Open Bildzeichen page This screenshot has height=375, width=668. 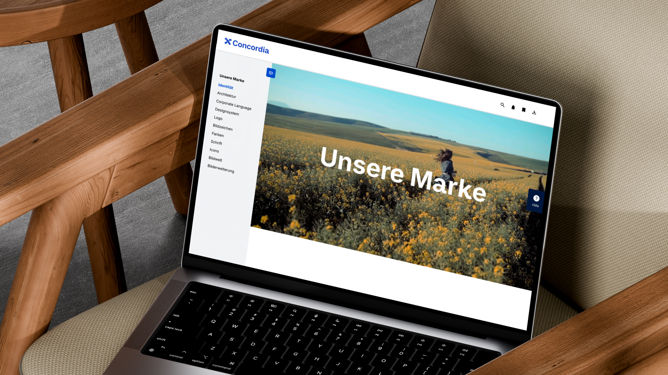point(223,127)
